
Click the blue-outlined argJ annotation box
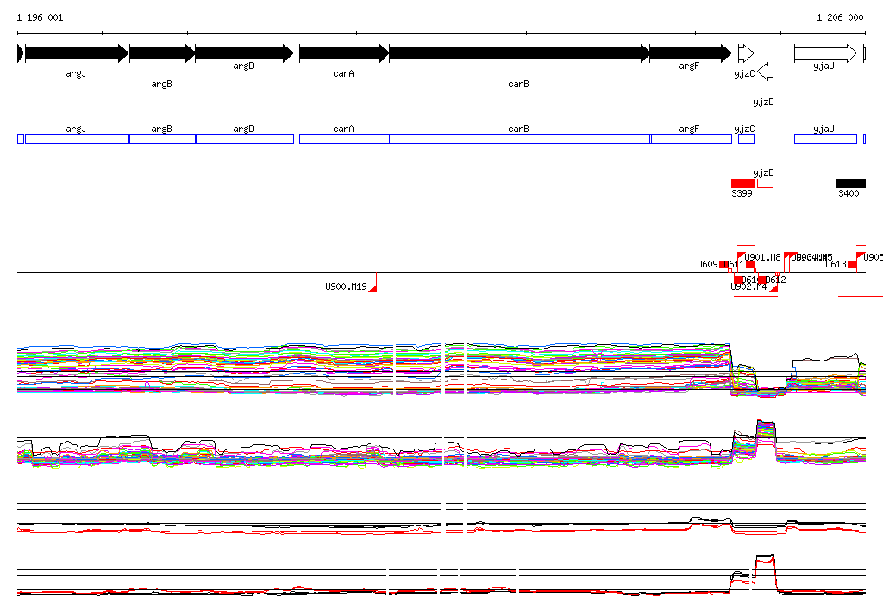(x=77, y=139)
